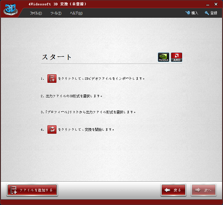Image resolution: width=223 pixels, height=205 pixels.
Task: Click the 購入 cart button
Action: [192, 13]
